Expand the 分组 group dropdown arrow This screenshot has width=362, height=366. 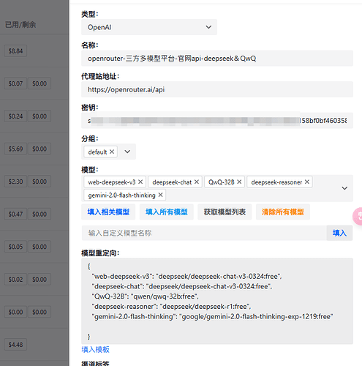pos(127,152)
